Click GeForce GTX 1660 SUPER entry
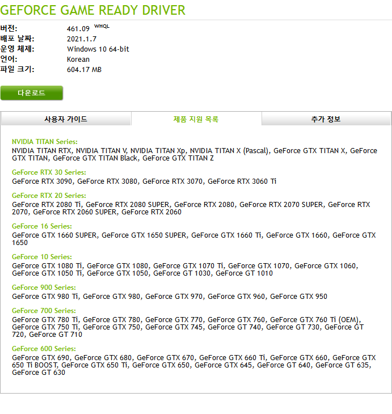The width and height of the screenshot is (392, 414). click(54, 235)
